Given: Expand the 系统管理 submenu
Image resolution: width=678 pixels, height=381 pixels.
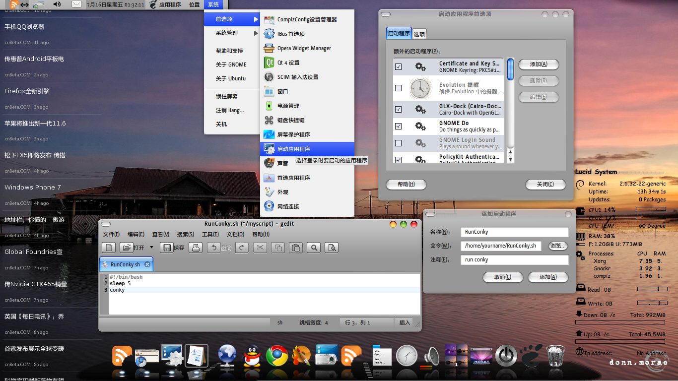Looking at the screenshot, I should click(232, 33).
